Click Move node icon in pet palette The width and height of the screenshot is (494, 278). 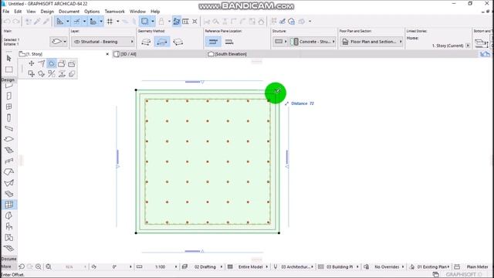point(31,63)
